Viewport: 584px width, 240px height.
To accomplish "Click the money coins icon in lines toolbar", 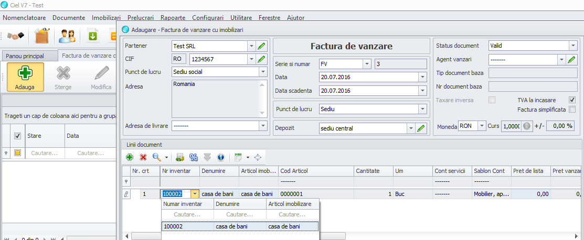I will coord(180,157).
